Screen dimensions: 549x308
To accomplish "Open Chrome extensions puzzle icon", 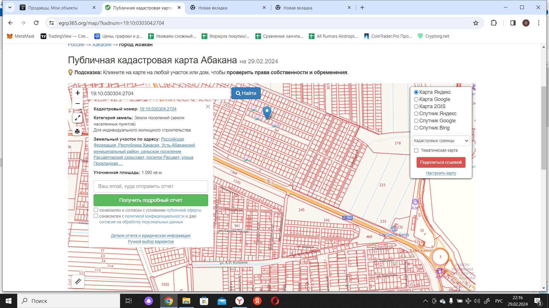I will click(494, 23).
